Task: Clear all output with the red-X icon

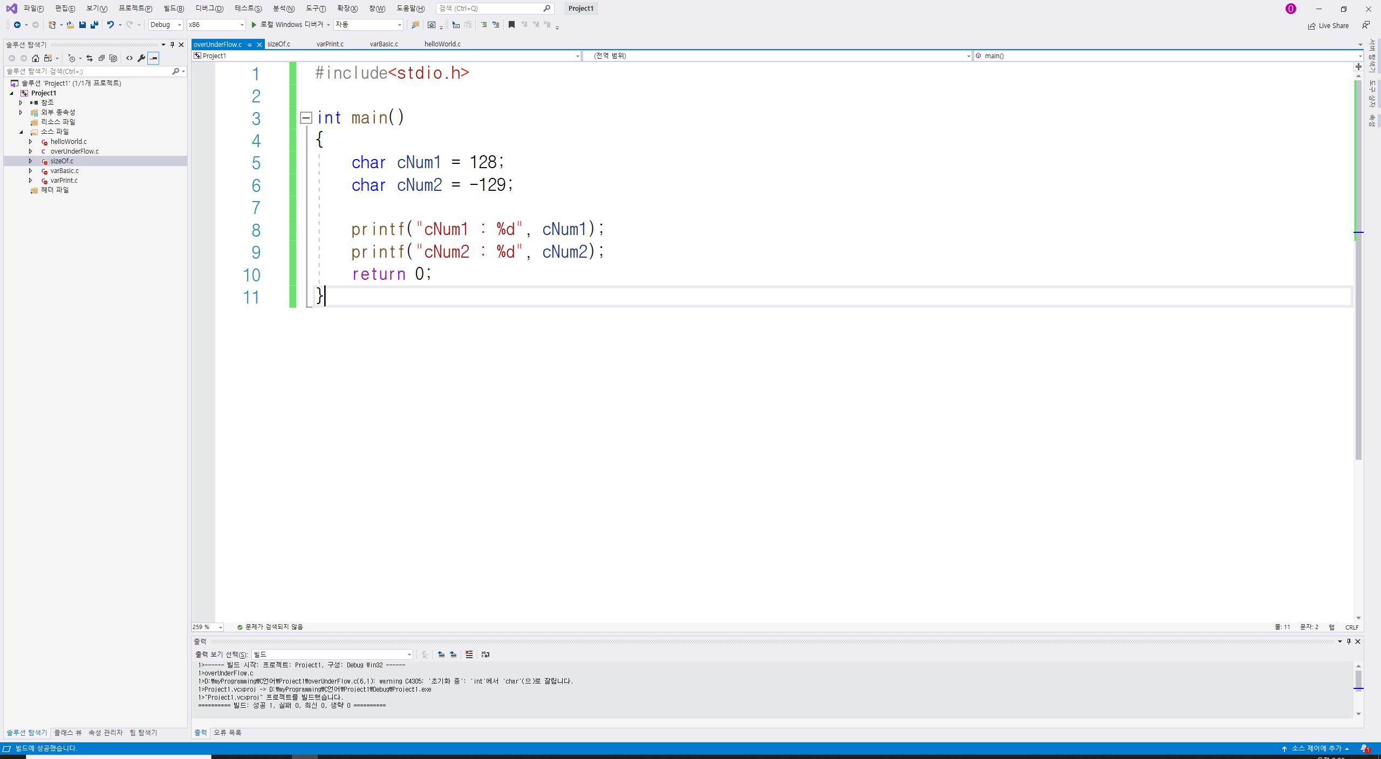Action: [x=469, y=654]
